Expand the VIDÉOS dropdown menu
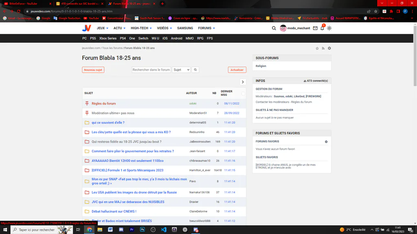417x234 pixels. (165, 28)
